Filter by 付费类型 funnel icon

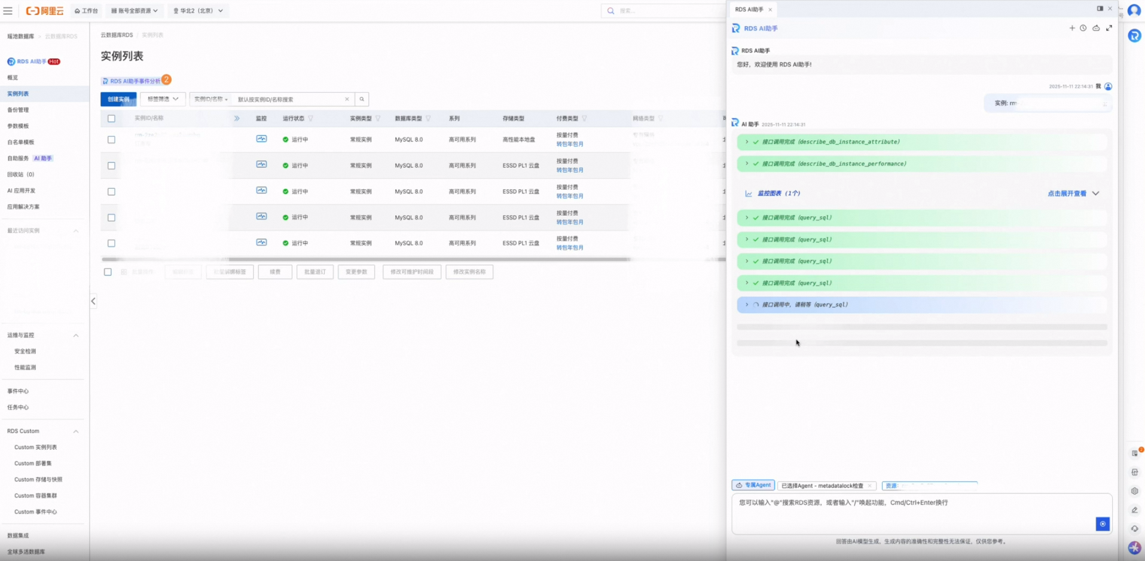point(584,118)
